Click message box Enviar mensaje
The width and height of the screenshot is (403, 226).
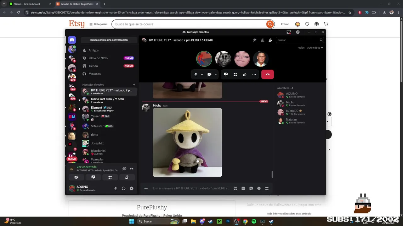tap(191, 188)
